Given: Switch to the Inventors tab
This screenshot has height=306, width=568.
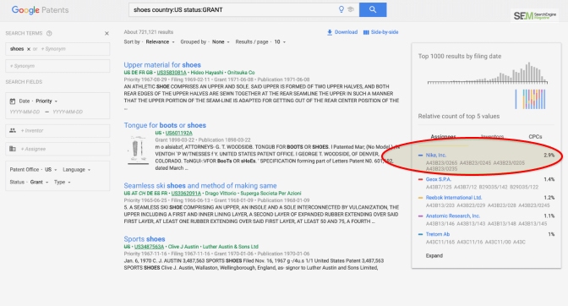Looking at the screenshot, I should (x=492, y=137).
